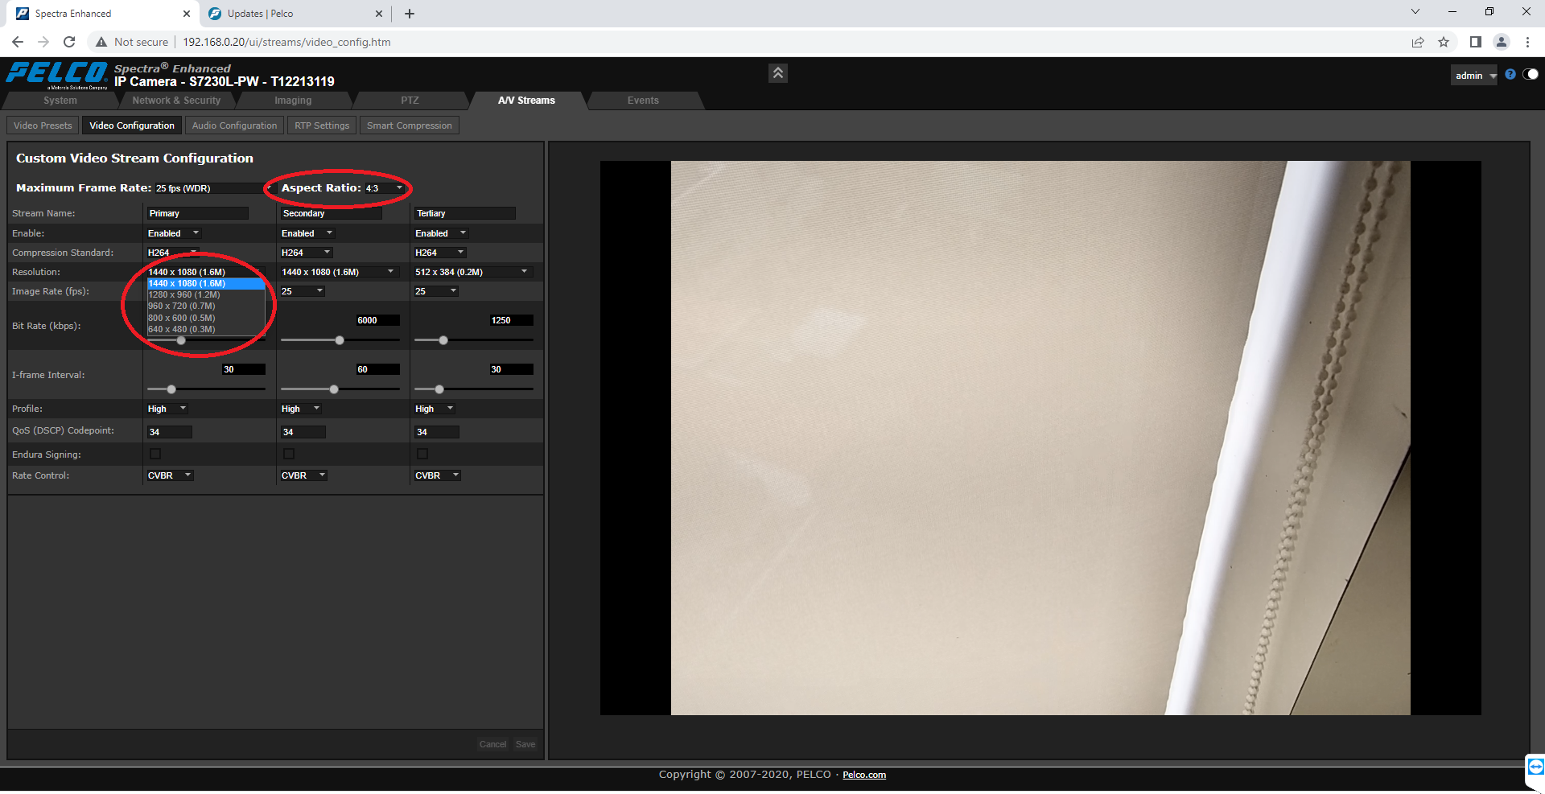Image resolution: width=1545 pixels, height=794 pixels.
Task: Open Tertiary Rate Control CVBR dropdown
Action: point(438,475)
